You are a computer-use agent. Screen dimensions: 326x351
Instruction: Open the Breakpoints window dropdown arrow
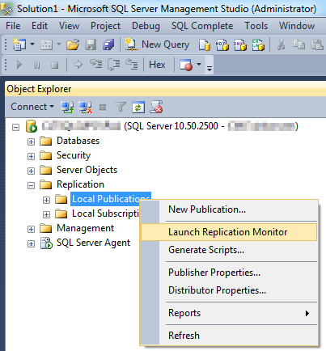[199, 64]
